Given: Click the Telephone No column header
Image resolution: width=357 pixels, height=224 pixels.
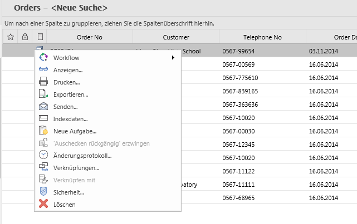Looking at the screenshot, I should click(262, 37).
